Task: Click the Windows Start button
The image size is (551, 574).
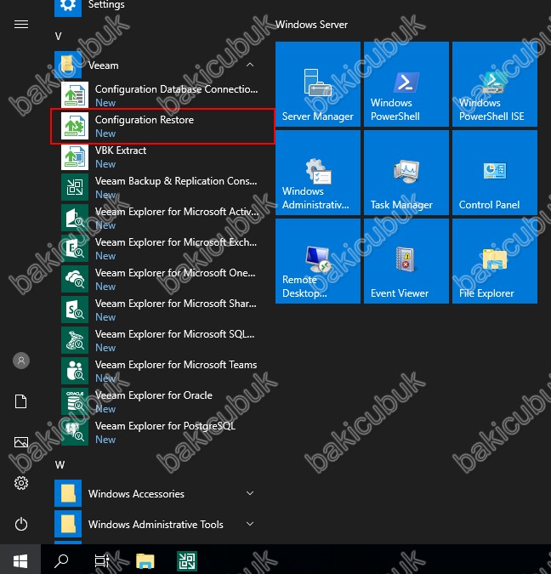Action: click(x=20, y=561)
